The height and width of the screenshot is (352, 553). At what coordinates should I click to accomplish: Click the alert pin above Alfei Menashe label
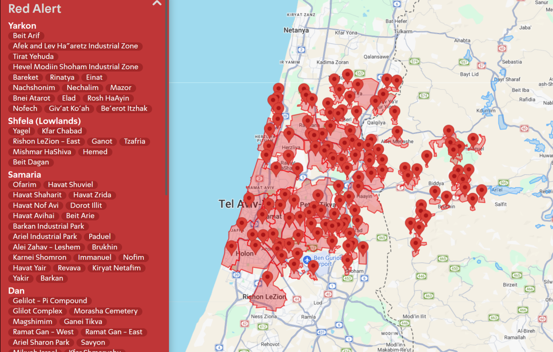397,132
